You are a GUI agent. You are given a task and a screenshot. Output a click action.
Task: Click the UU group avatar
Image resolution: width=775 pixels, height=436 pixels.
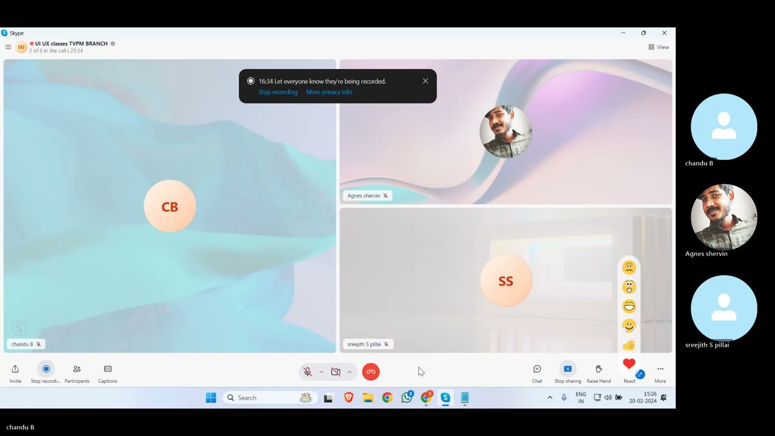tap(21, 47)
